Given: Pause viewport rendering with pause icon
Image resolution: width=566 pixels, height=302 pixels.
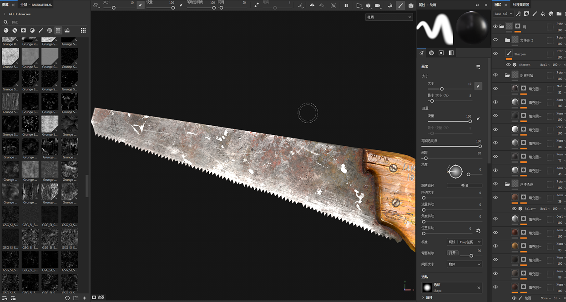Looking at the screenshot, I should [x=346, y=5].
